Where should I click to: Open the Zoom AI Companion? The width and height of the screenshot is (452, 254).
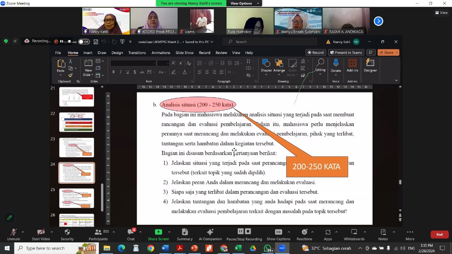click(210, 235)
